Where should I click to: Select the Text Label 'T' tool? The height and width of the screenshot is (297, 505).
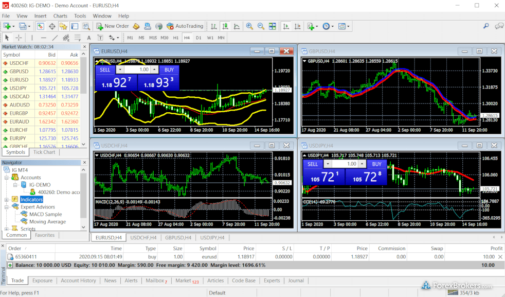point(100,38)
